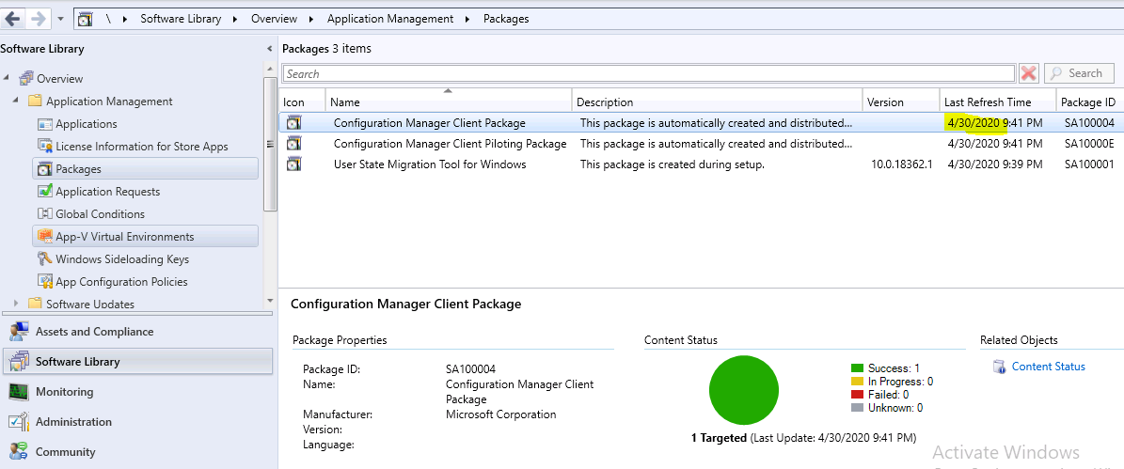Open the Community workspace
The height and width of the screenshot is (469, 1124).
136,452
